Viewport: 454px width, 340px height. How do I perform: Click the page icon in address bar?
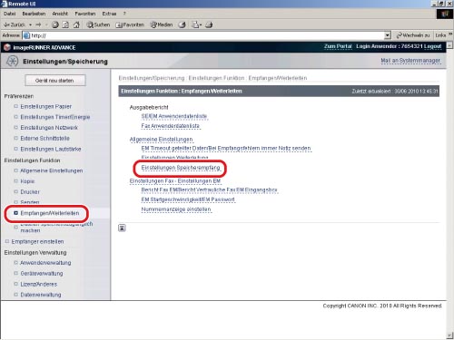27,35
